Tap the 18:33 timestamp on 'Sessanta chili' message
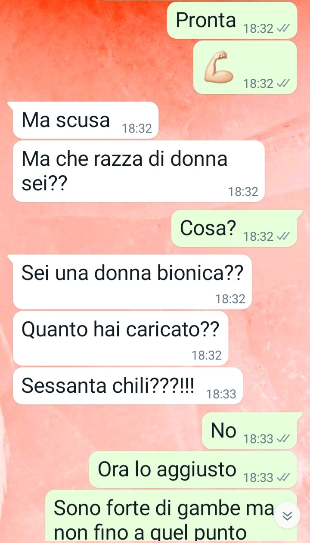This screenshot has height=543, width=310. (221, 394)
